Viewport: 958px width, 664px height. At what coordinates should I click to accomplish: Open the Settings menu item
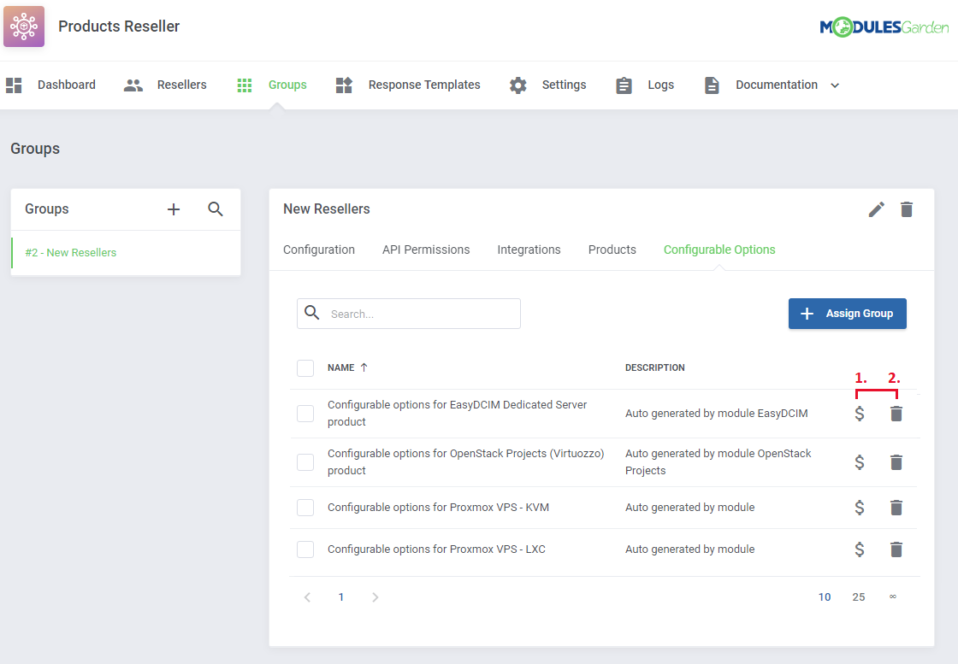[x=548, y=85]
